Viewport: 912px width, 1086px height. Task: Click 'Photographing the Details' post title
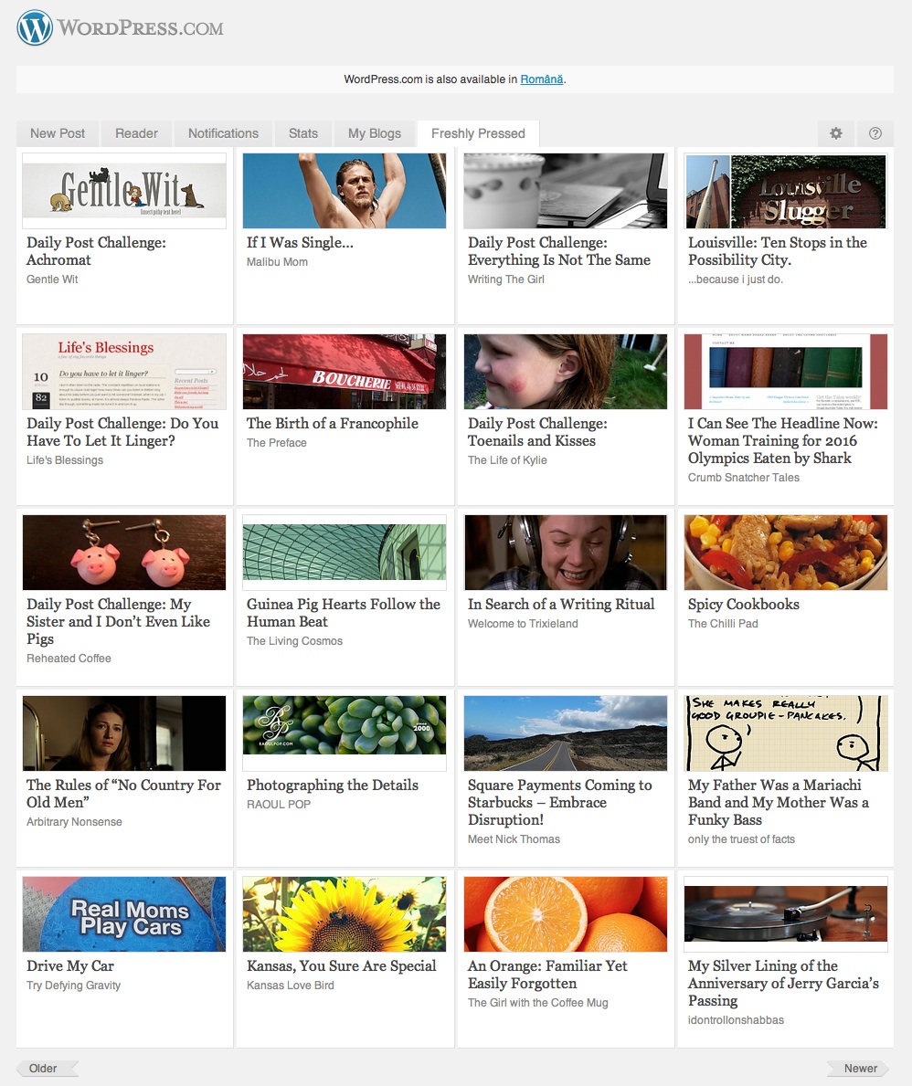pyautogui.click(x=333, y=786)
